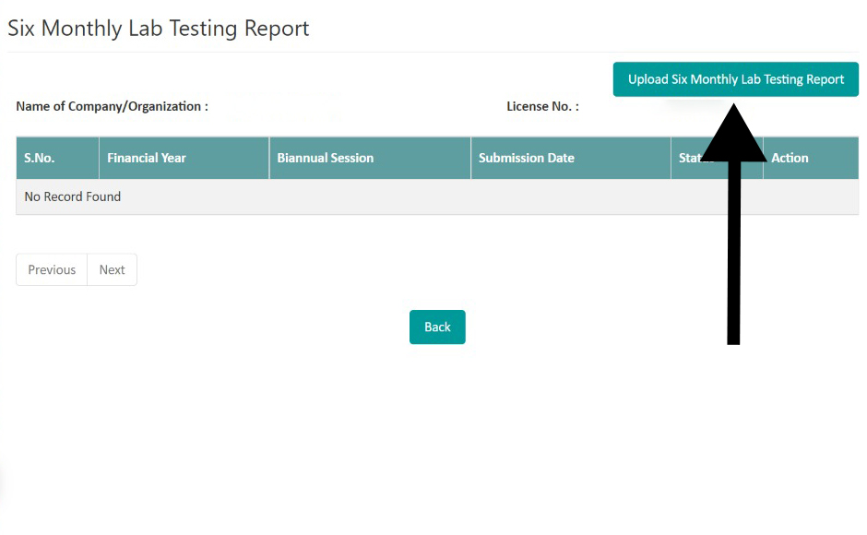Click blank license number value beside License No.
This screenshot has height=535, width=867.
pos(635,106)
